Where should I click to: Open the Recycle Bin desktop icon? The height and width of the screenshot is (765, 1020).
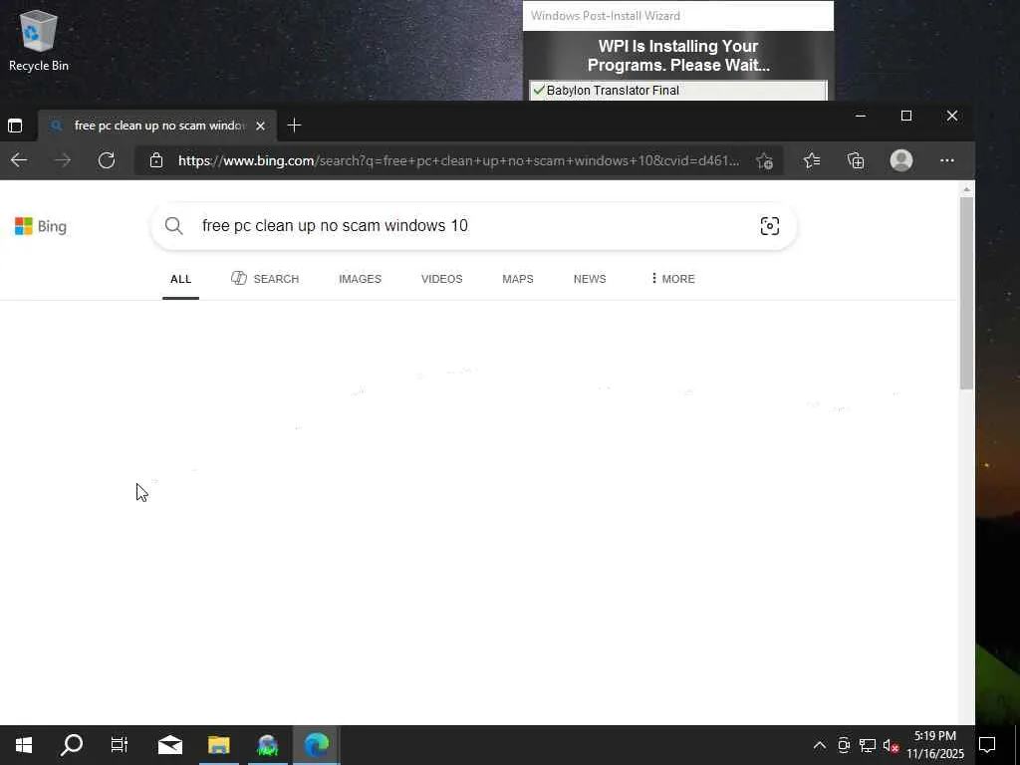pyautogui.click(x=39, y=40)
